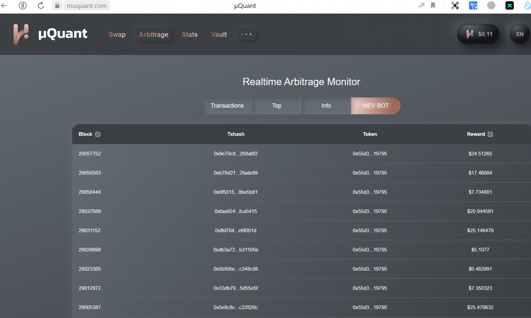Screen dimensions: 531x318
Task: Open transaction 0x5b50bc...c348c08
Action: coord(236,269)
